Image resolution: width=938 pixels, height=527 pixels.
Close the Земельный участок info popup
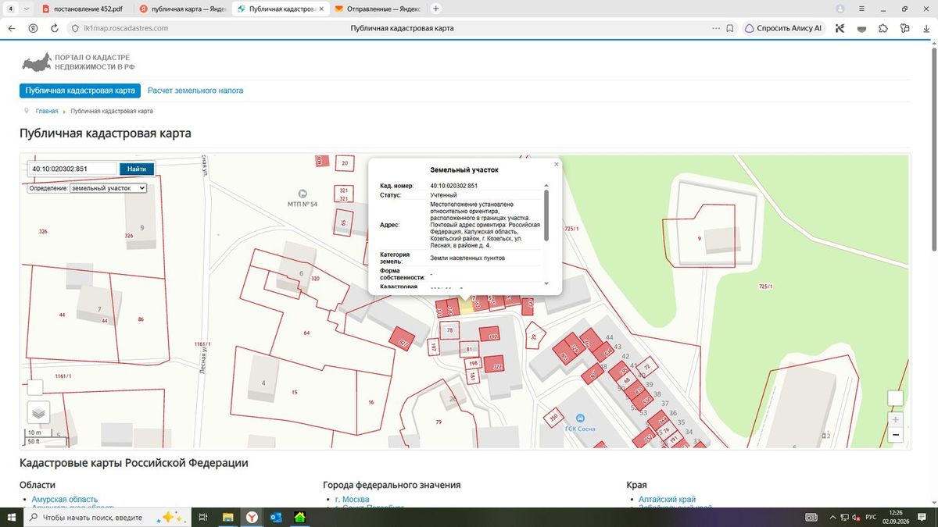point(557,164)
